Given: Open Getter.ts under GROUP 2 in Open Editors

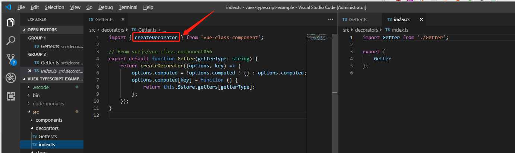Looking at the screenshot, I should click(52, 63).
